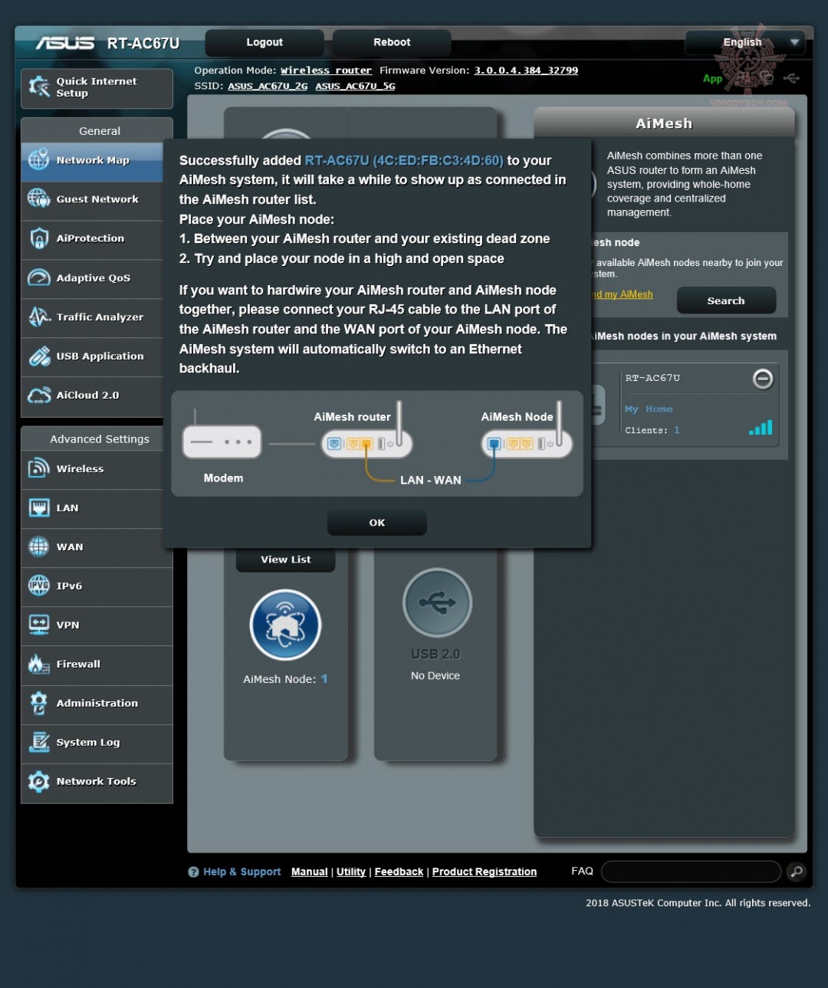
Task: Click the VPN monitor icon
Action: 39,625
